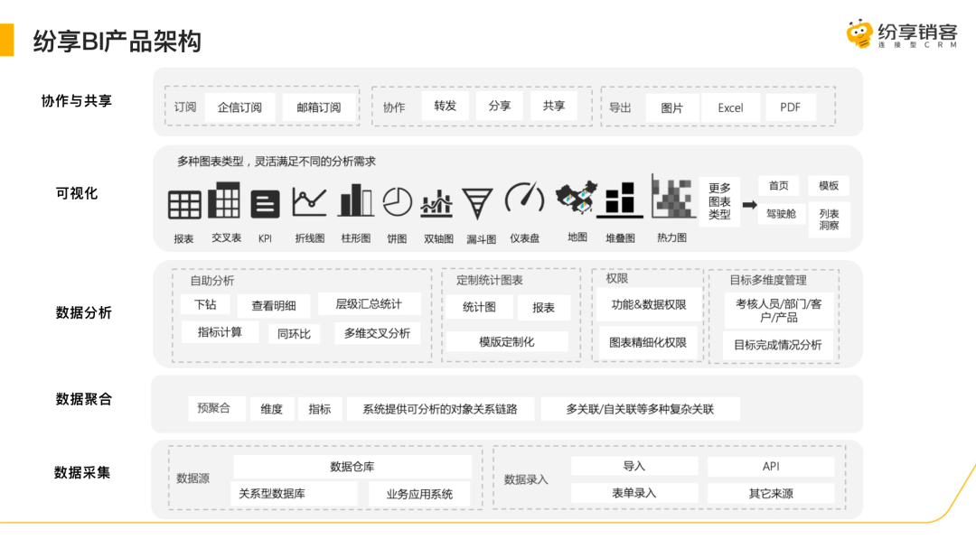
Task: Click the 同环比 box
Action: pos(294,334)
